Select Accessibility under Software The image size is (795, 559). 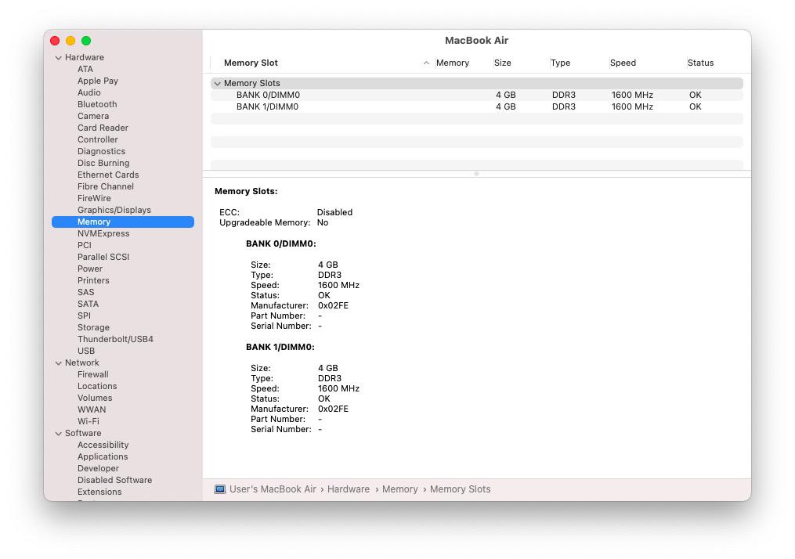coord(103,445)
